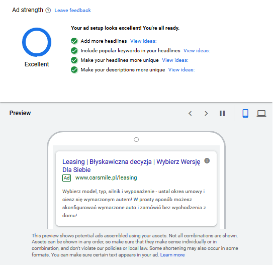Click the Ad strength help question mark icon
The image size is (273, 265).
coord(48,11)
